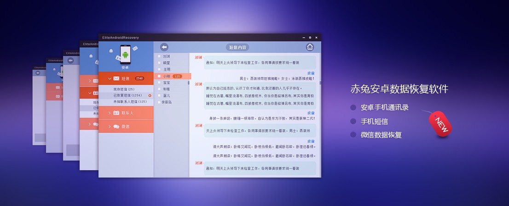Click the back arrow in the front window

pos(164,47)
